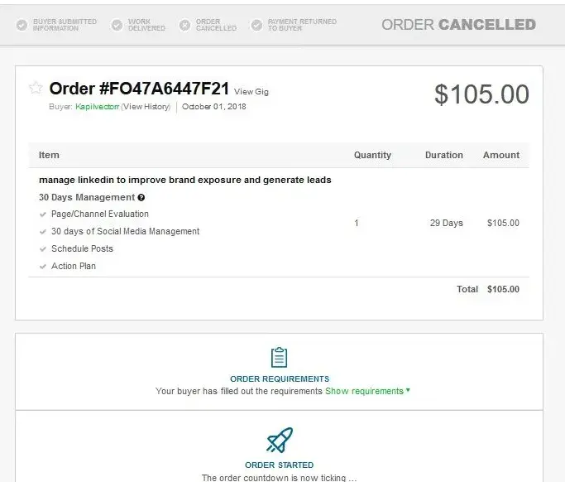Click the Buyer Submitted Information step checkmark

[21, 25]
